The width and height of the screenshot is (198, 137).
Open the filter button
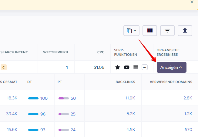pos(167,31)
